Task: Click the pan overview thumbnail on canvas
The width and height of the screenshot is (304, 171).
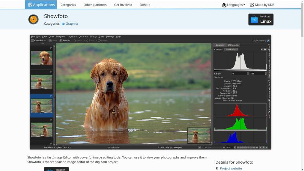Action: 199,135
